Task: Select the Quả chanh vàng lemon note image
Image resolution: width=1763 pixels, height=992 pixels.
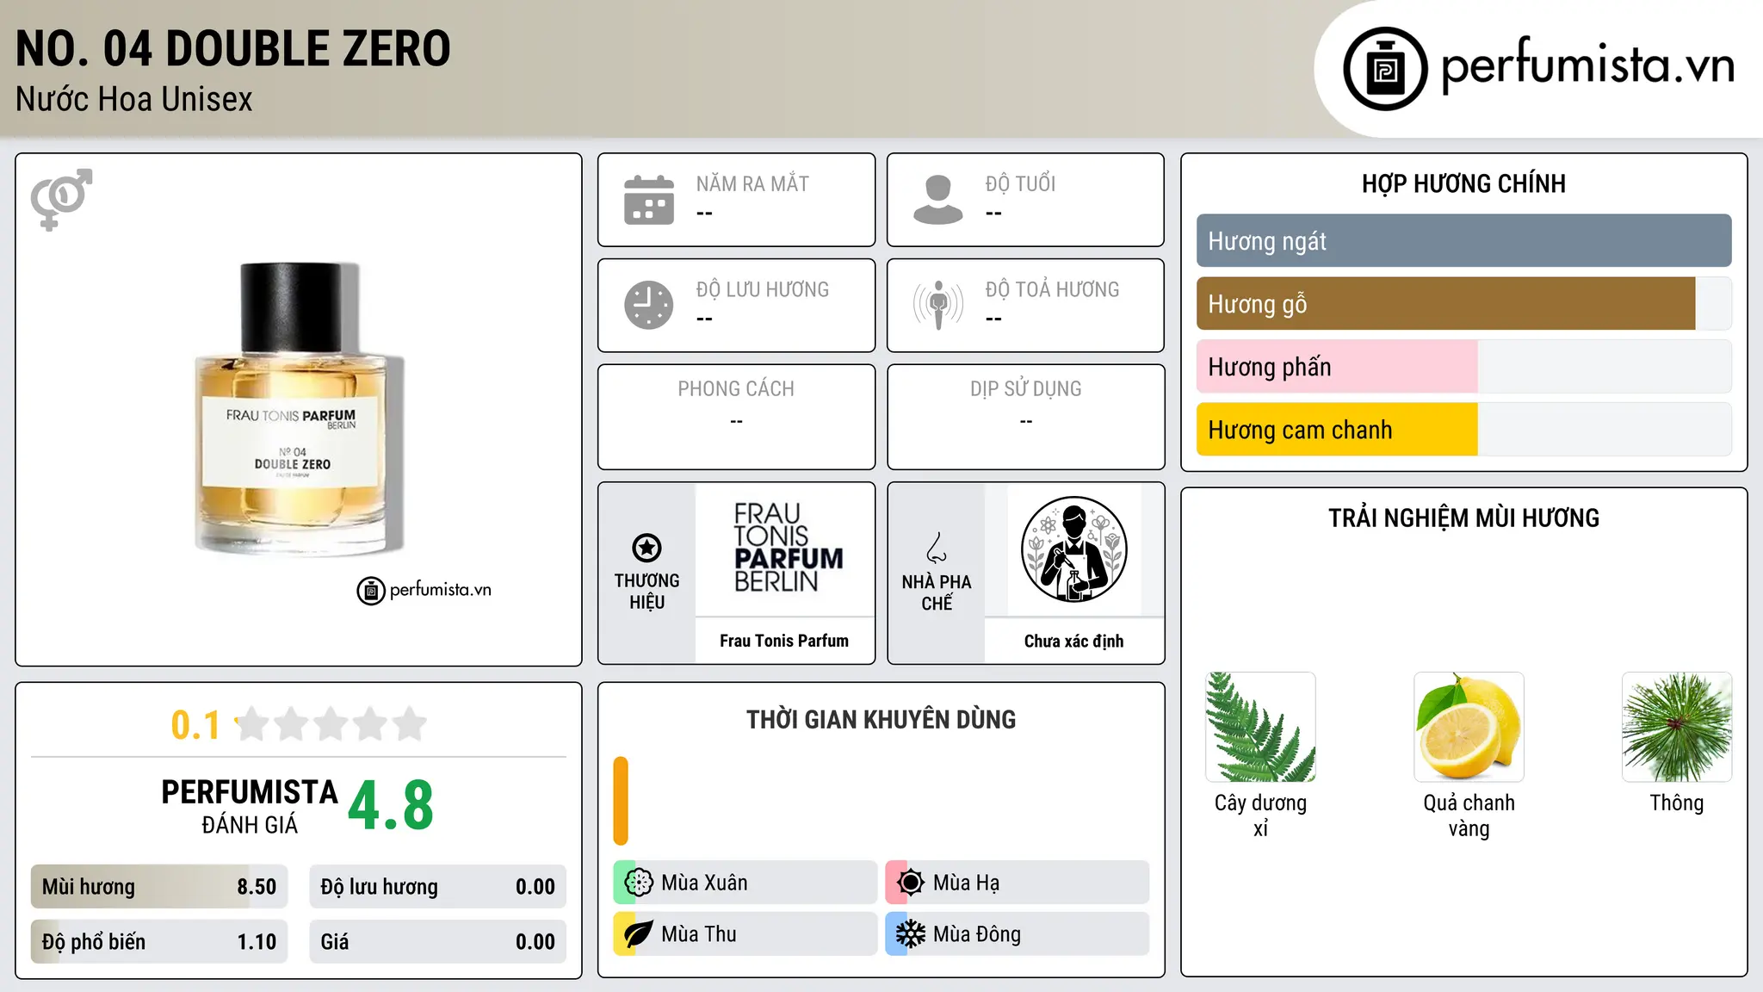Action: coord(1469,727)
